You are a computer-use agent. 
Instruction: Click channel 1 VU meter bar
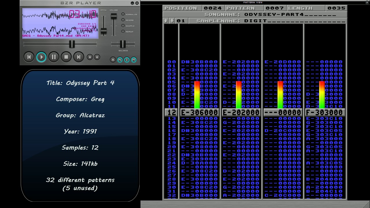pos(197,95)
